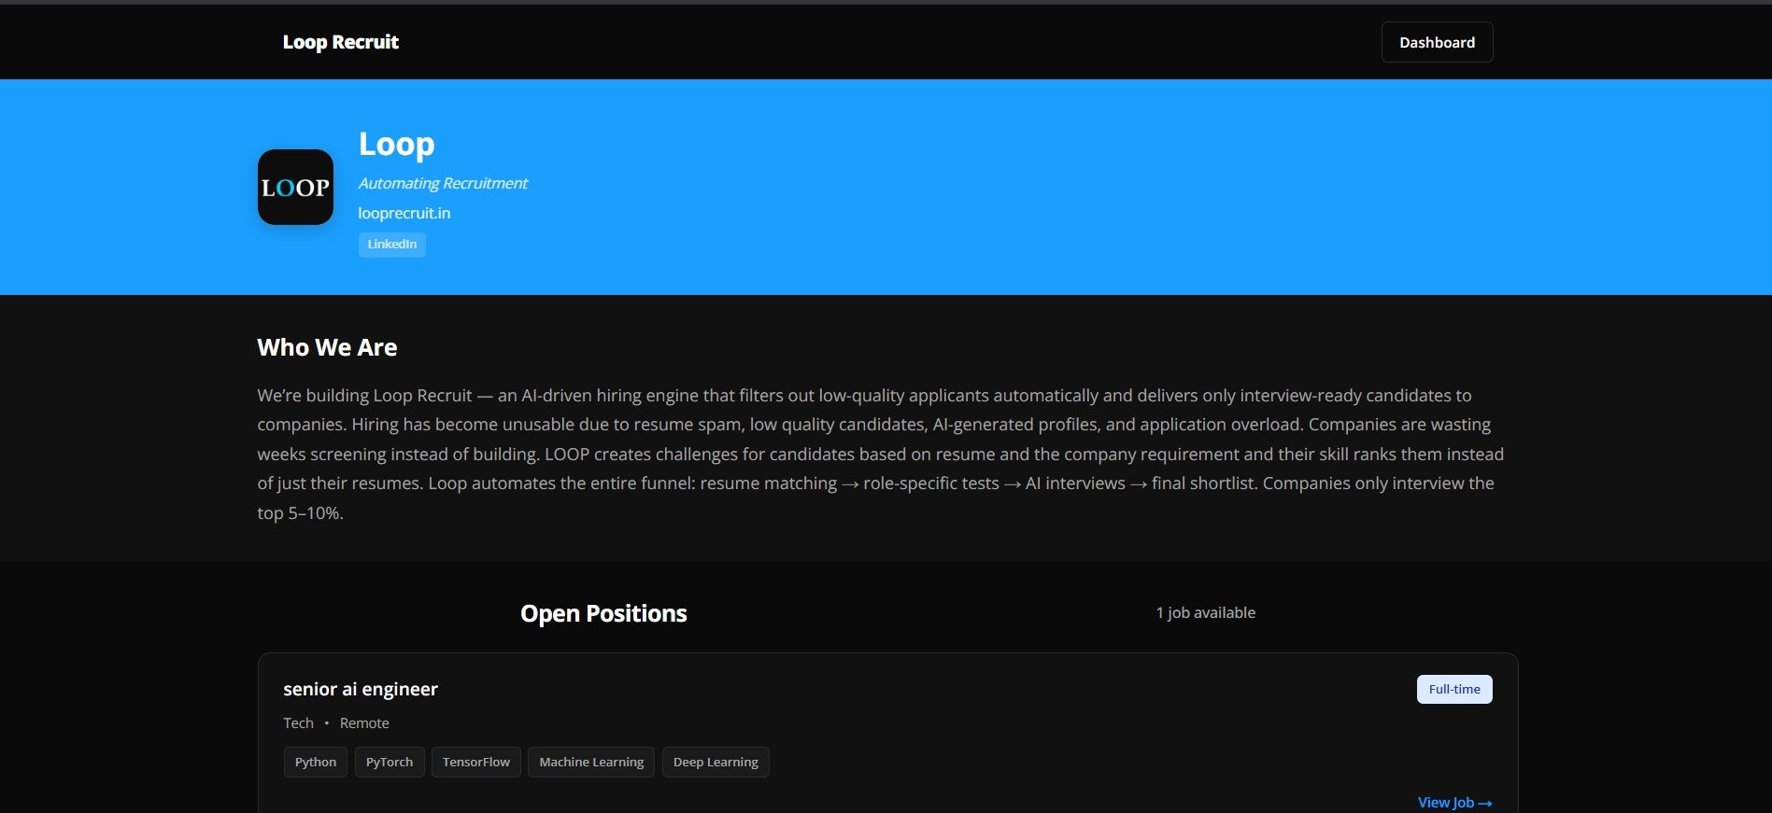Click the Machine Learning skill tag
The height and width of the screenshot is (813, 1772).
point(591,762)
